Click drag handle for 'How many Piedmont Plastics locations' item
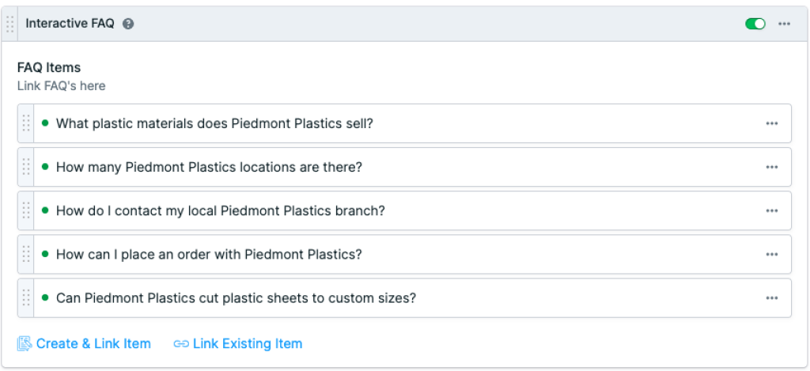The image size is (810, 371). click(26, 167)
